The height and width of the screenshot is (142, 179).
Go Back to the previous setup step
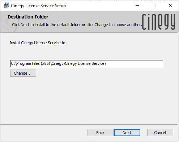(x=101, y=133)
